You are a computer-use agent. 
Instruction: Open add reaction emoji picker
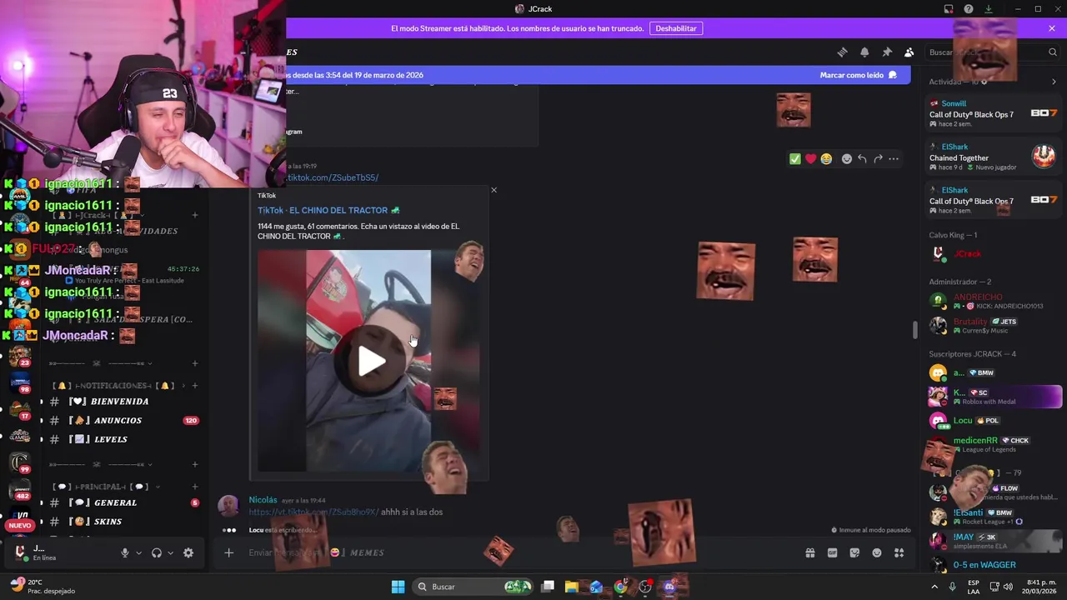pos(846,158)
